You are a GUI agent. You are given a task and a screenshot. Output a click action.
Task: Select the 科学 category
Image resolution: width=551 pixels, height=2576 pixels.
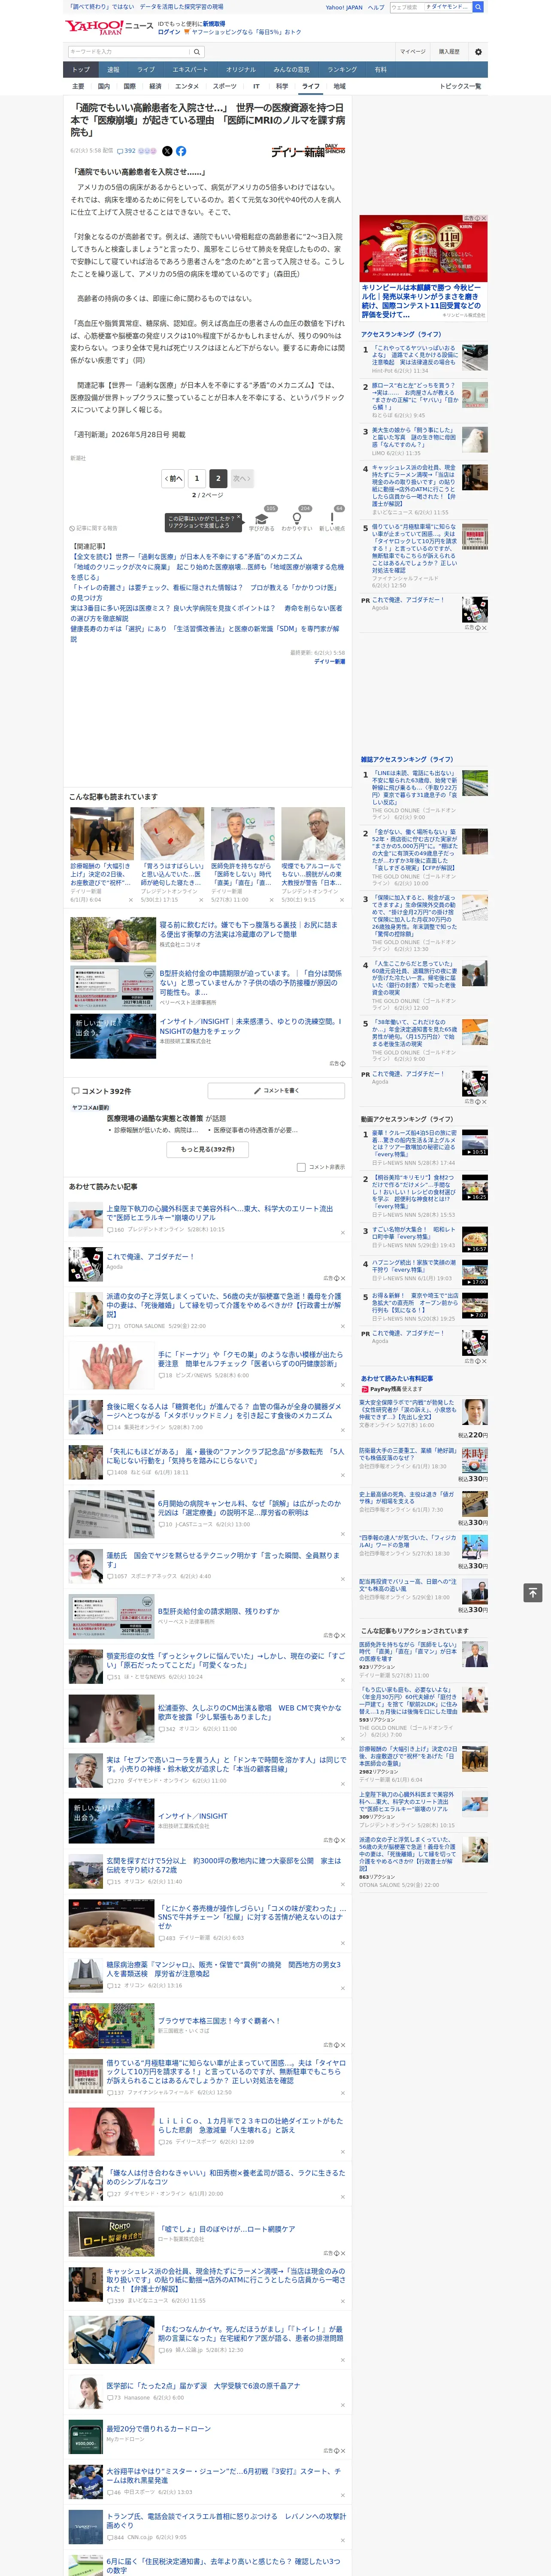282,86
